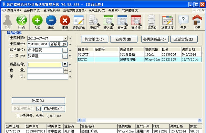Decrease 数量 with the spinner down arrow
206x133 pixels.
pos(66,72)
